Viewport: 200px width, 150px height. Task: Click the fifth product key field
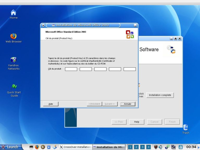pos(130,69)
